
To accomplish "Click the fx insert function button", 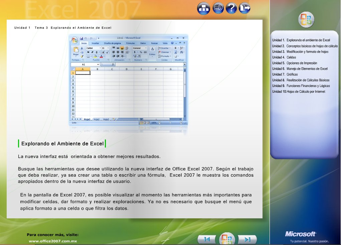I will coord(113,64).
